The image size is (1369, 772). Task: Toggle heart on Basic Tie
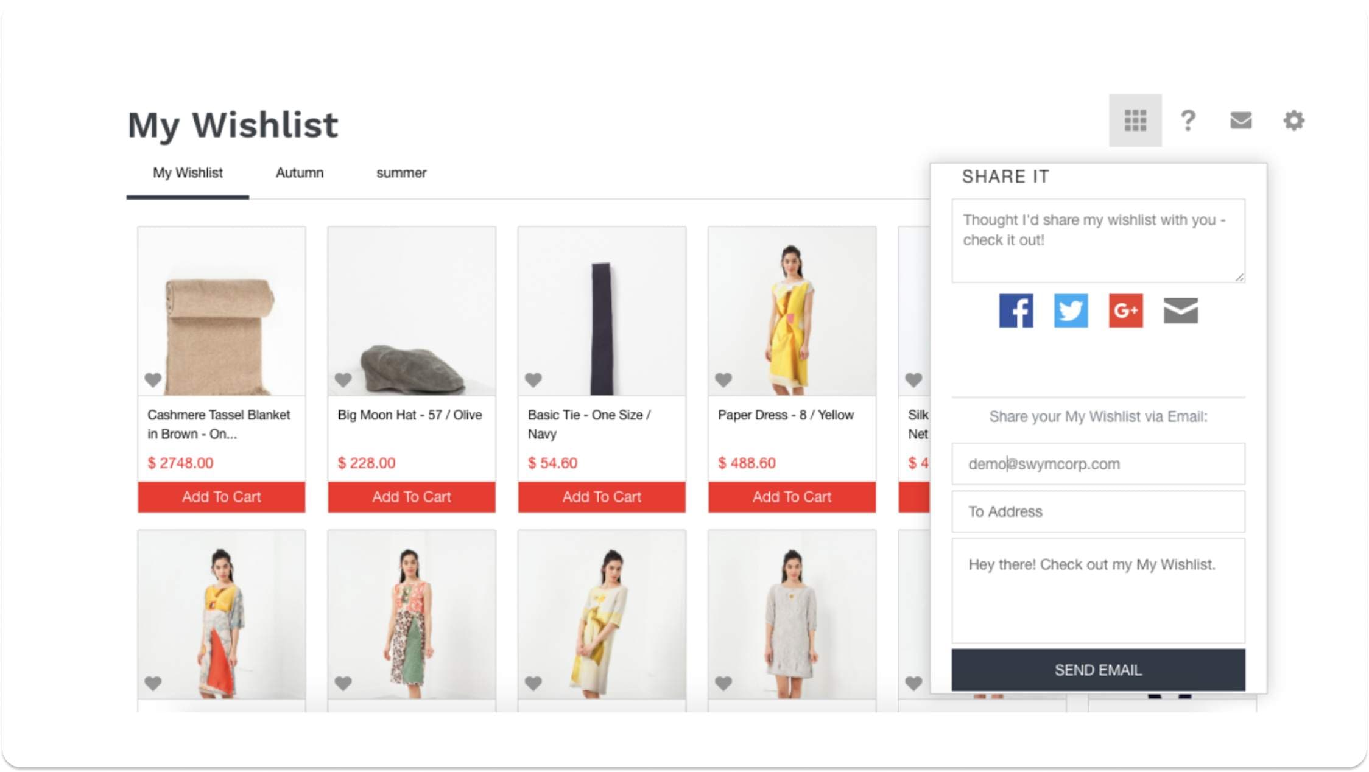(533, 379)
